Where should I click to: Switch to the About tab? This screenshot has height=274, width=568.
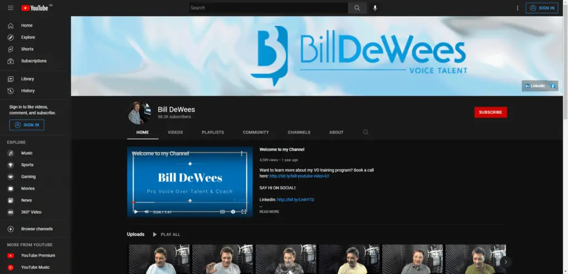(336, 132)
